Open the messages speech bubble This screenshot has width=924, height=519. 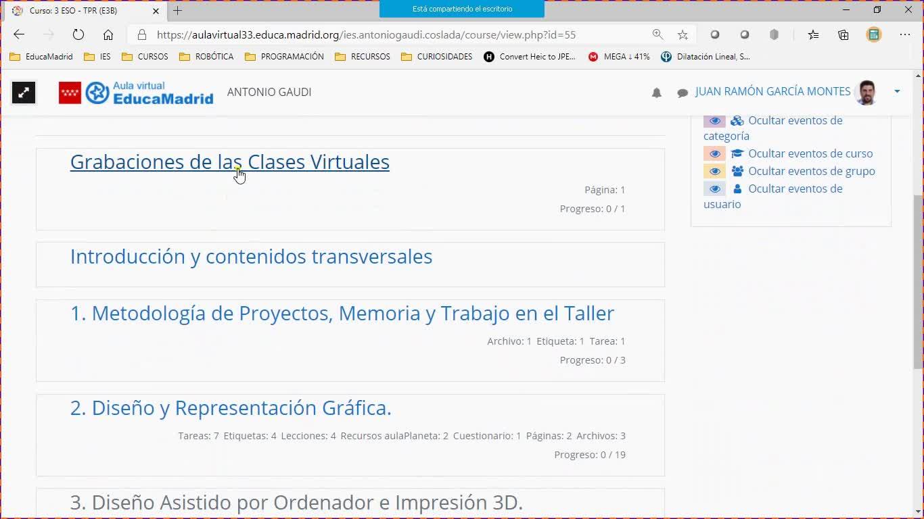[683, 93]
